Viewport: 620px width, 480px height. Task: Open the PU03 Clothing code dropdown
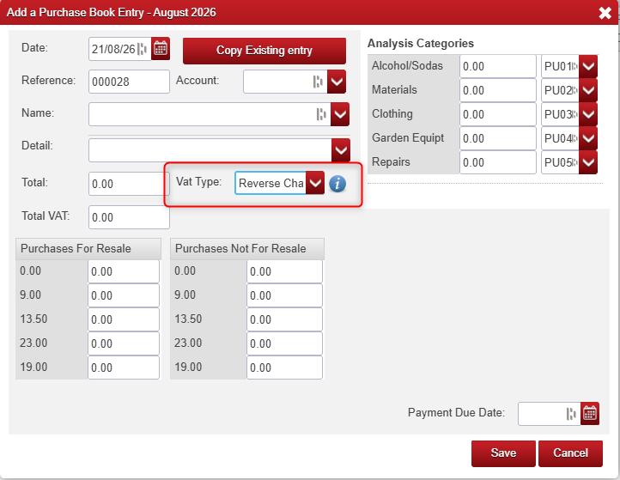click(588, 114)
